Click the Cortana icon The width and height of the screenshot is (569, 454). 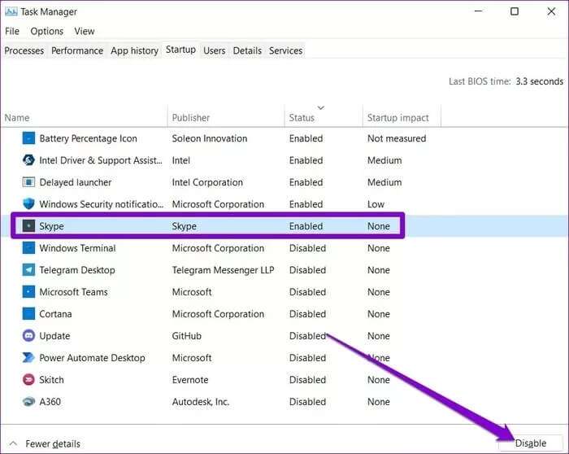(28, 314)
